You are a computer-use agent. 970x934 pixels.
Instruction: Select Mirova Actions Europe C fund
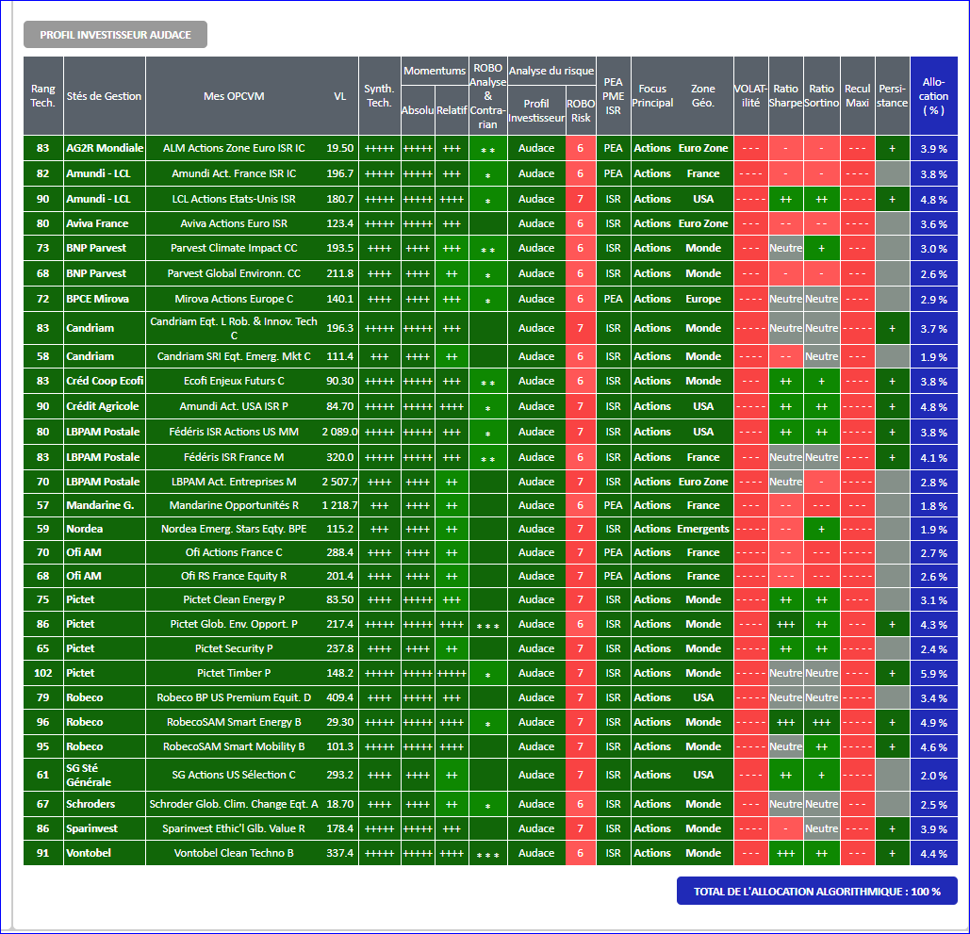tap(234, 298)
